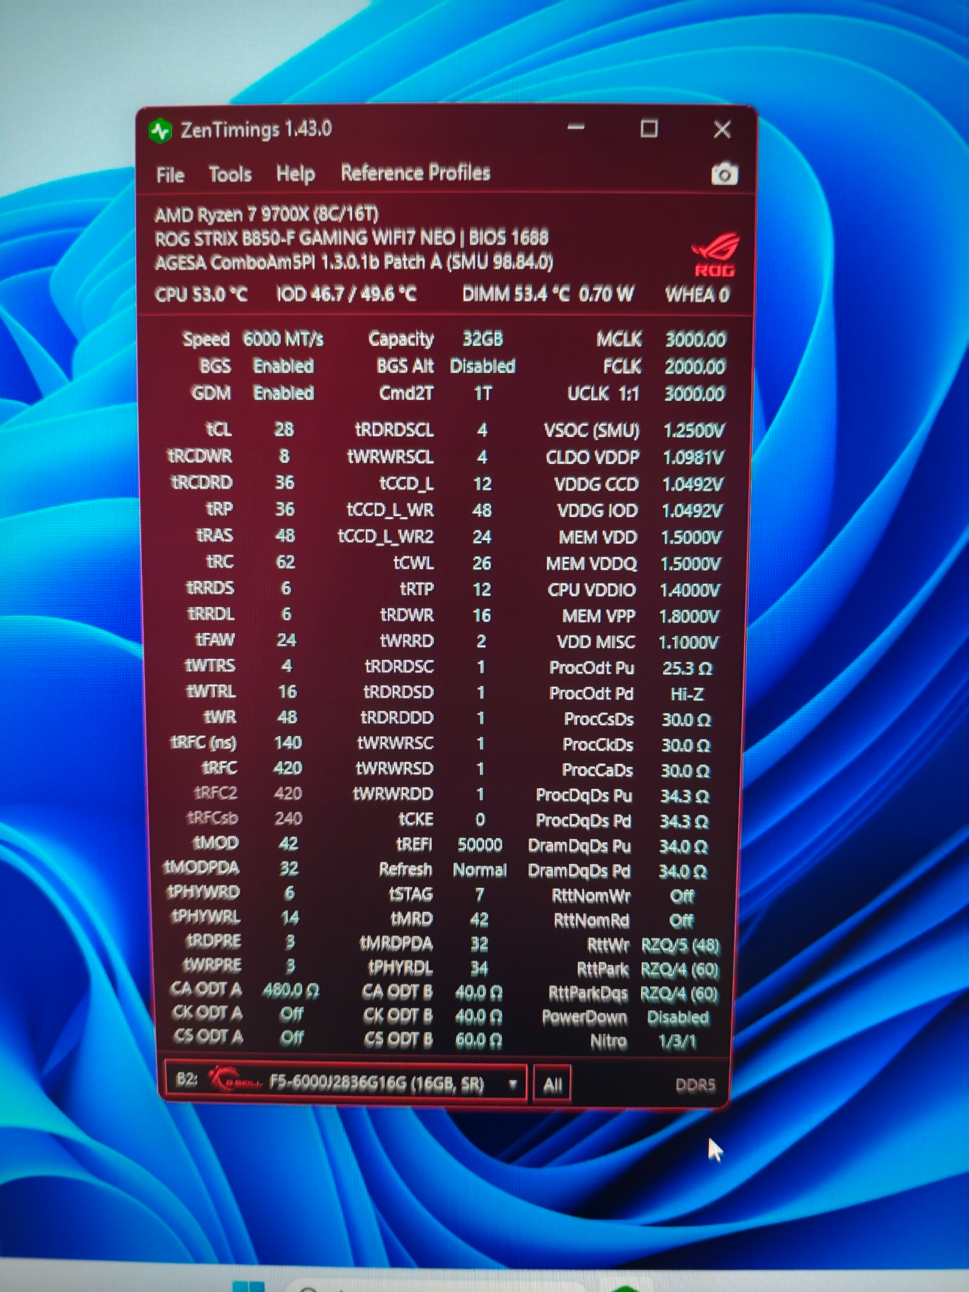Select the tSTAG value '7'
Image resolution: width=969 pixels, height=1292 pixels.
(x=479, y=895)
